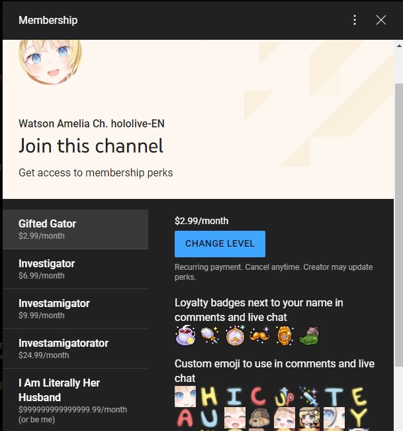Click the UP arrow emoji

coord(285,397)
